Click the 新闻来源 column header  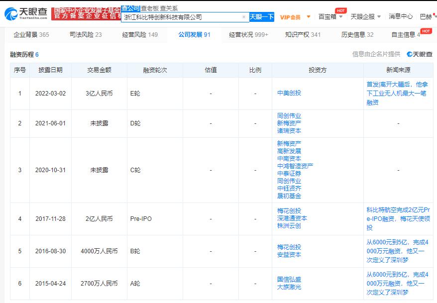[x=398, y=70]
